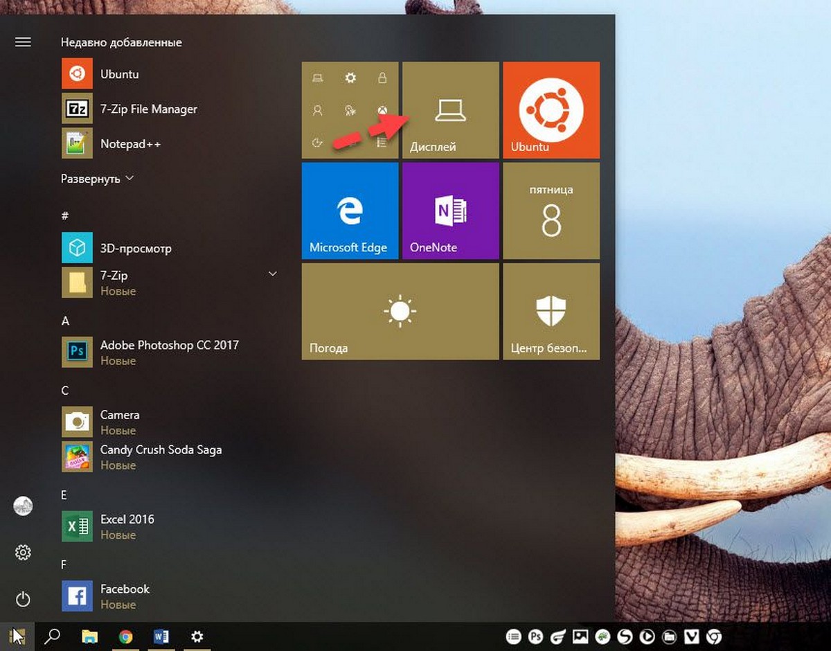Click the Ps Photoshop icon in taskbar tray
Screen dimensions: 831x651
pos(535,636)
